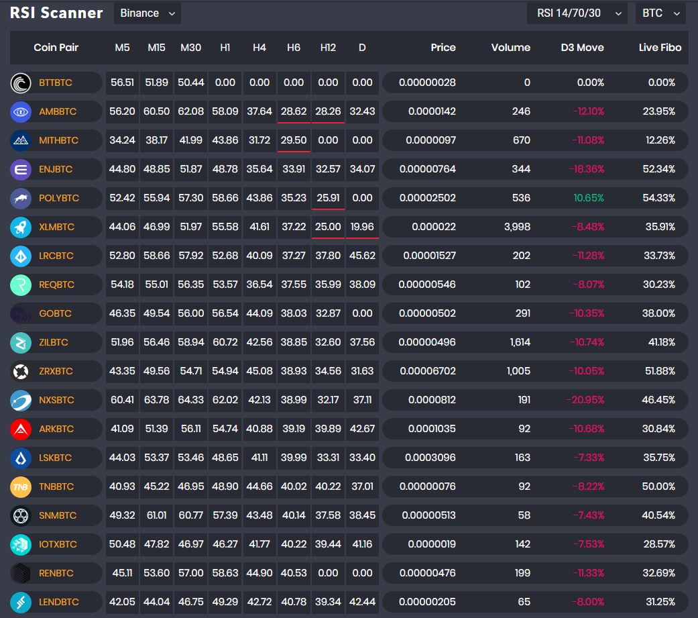Click the GOBTC coin icon
The image size is (698, 618).
click(21, 313)
